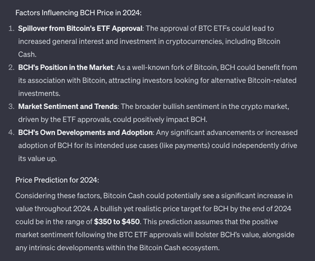Click the word 'investments.' ending item two
The height and width of the screenshot is (261, 315).
click(x=39, y=94)
